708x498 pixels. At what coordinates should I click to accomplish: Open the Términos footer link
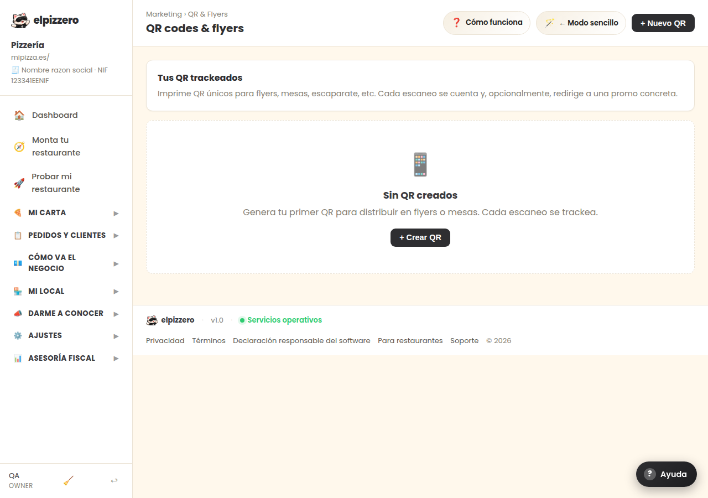(x=209, y=341)
